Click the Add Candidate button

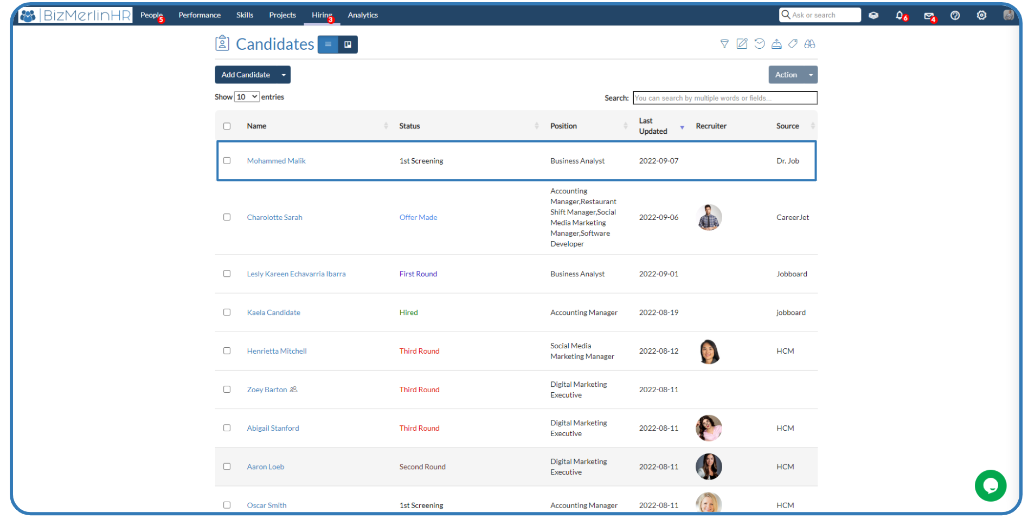[x=246, y=75]
